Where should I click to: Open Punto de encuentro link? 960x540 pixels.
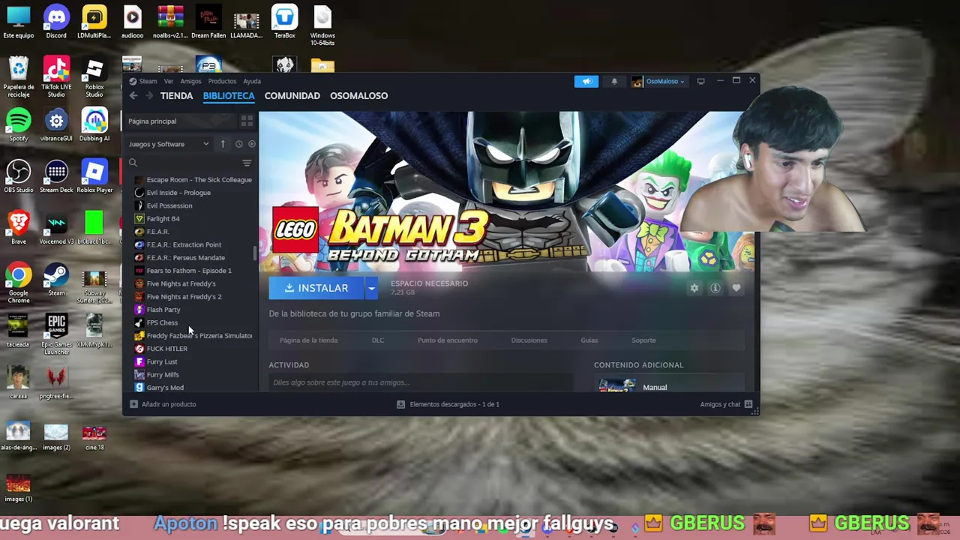coord(447,340)
